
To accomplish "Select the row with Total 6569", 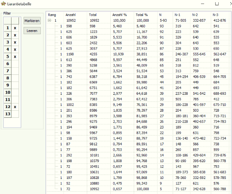I will (138, 82).
